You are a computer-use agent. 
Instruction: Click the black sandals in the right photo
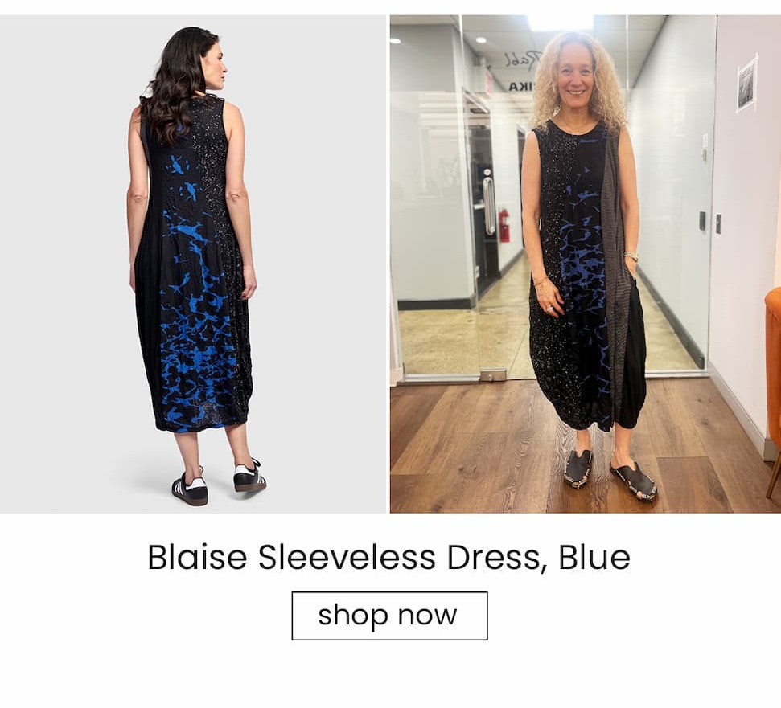tap(610, 475)
